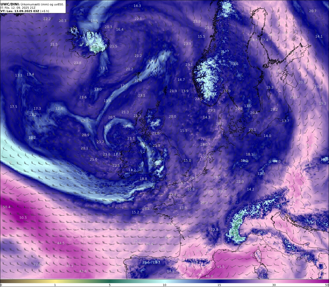Click the 20.7 value label
This screenshot has height=287, width=329.
(313, 11)
